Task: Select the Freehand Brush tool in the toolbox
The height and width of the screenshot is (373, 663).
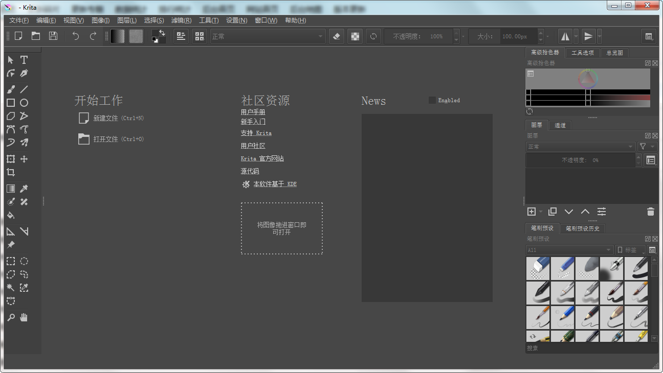Action: [x=10, y=89]
